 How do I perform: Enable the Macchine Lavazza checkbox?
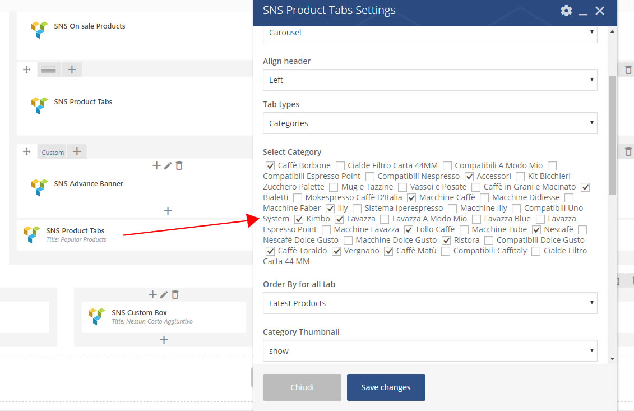point(326,229)
